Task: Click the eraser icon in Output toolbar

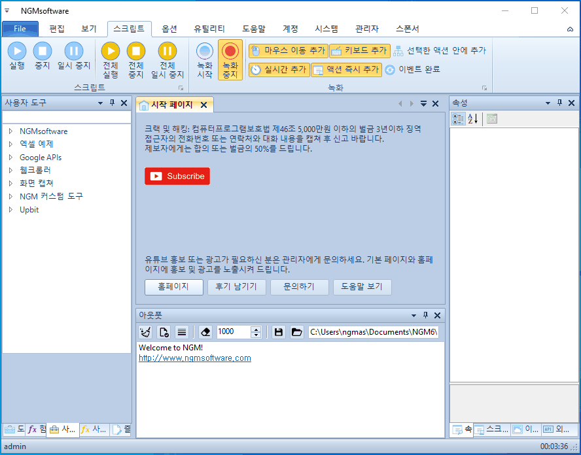Action: coord(205,332)
